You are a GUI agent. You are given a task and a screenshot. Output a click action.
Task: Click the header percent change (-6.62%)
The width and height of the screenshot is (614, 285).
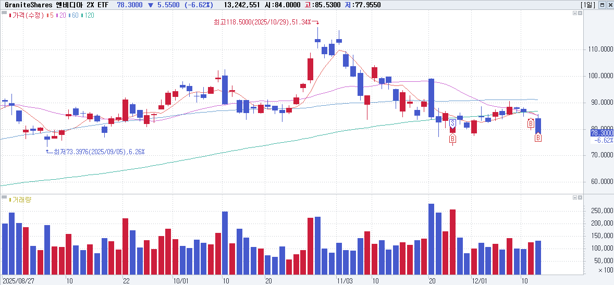click(x=199, y=5)
